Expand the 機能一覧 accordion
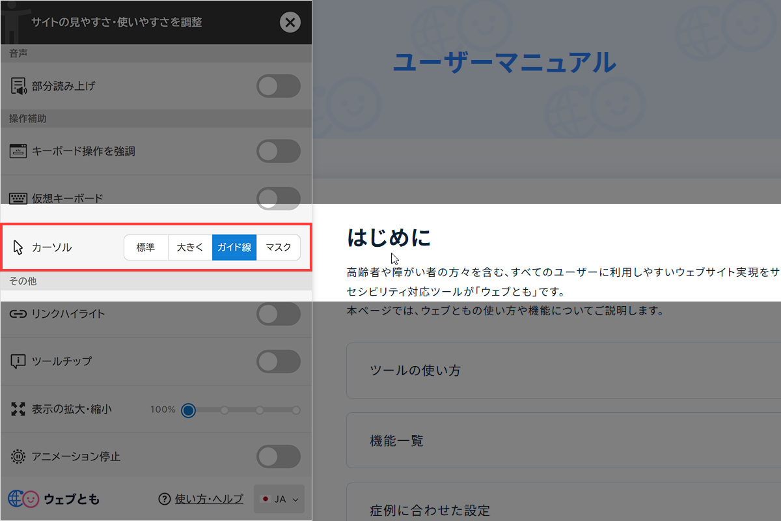Screen dimensions: 781x521 click(564, 440)
